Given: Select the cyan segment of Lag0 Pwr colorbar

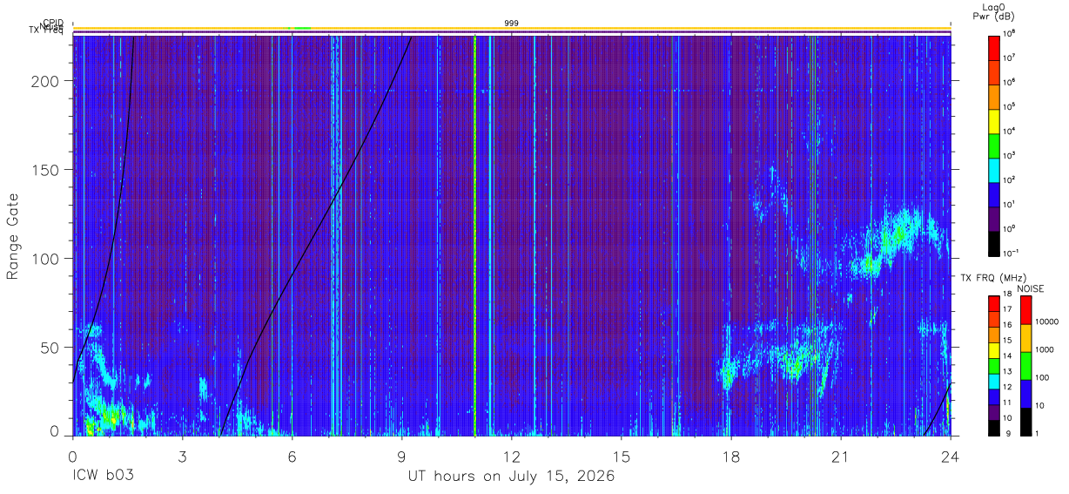Looking at the screenshot, I should 994,169.
